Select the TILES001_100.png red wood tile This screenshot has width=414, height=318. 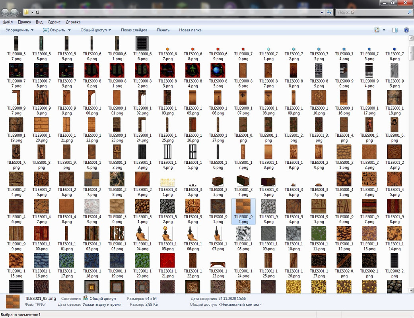click(41, 233)
